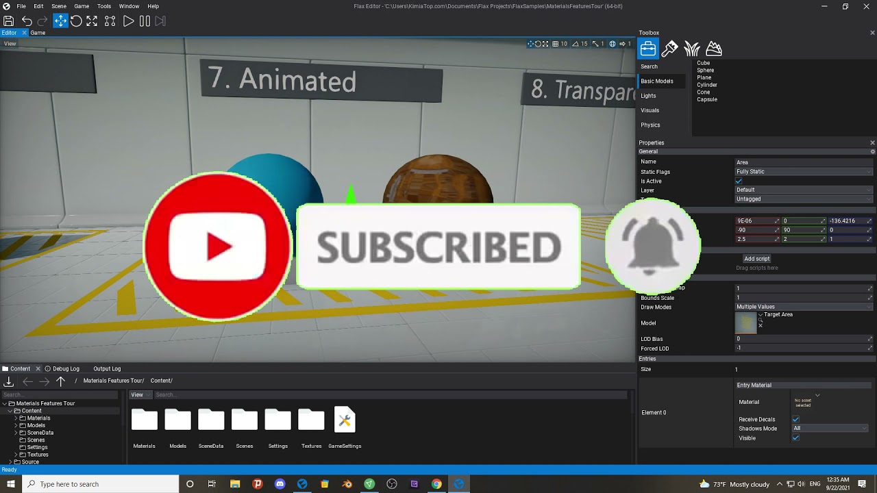Start the game with Play button
Image resolution: width=877 pixels, height=493 pixels.
point(128,21)
